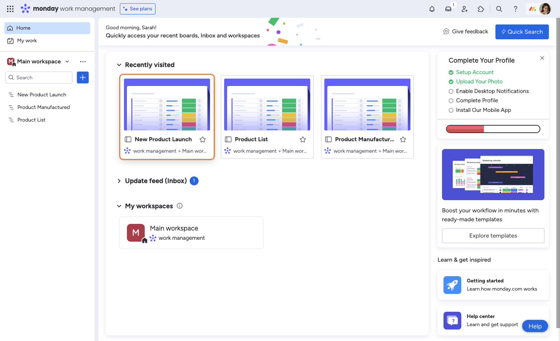Open the Product List board thumbnail
560x341 pixels.
click(267, 105)
